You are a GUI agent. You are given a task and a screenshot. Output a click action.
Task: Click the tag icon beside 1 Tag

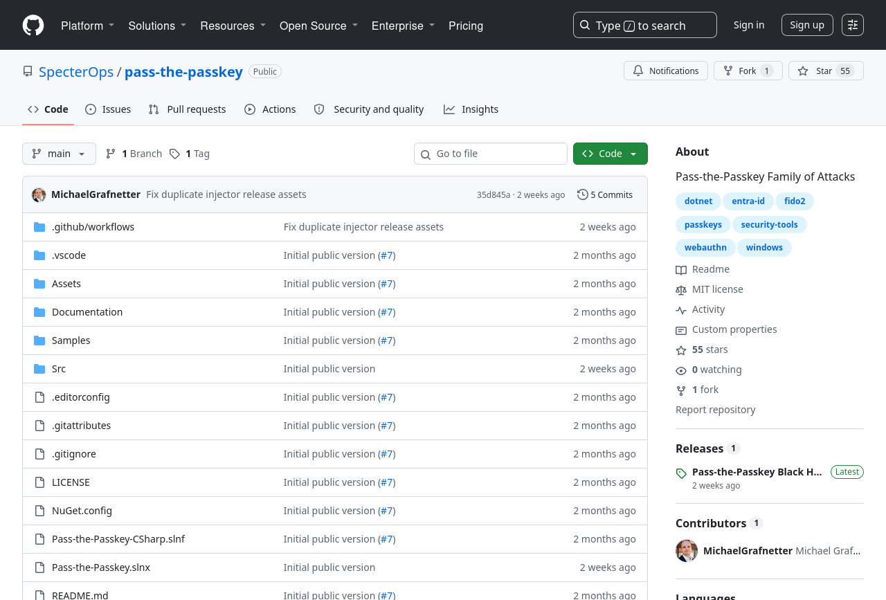pos(175,154)
